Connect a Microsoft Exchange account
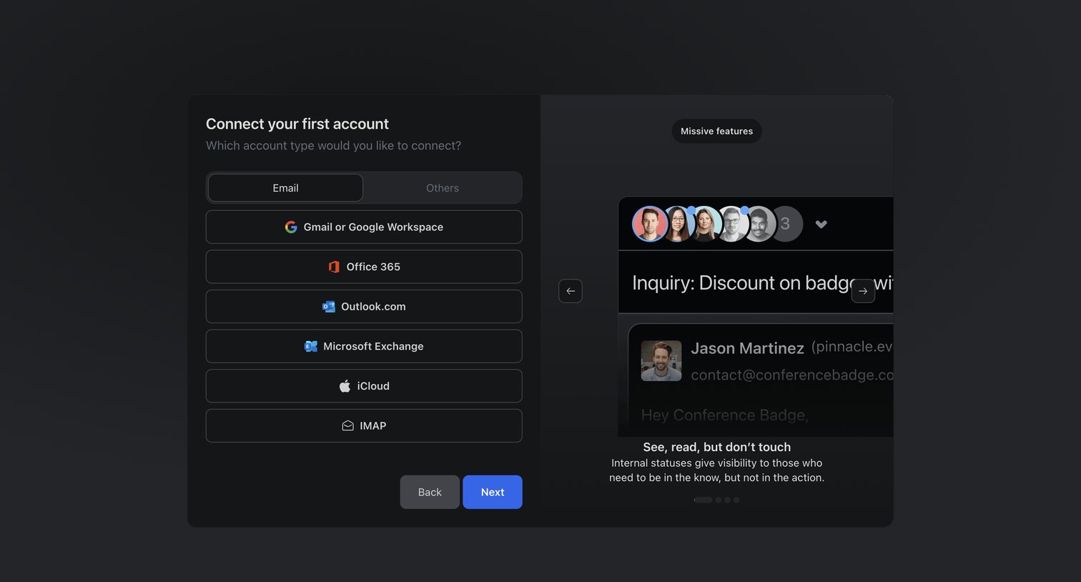 pos(364,346)
